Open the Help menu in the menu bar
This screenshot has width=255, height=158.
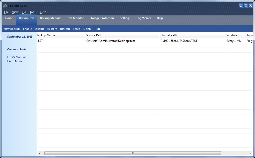[x=43, y=12]
